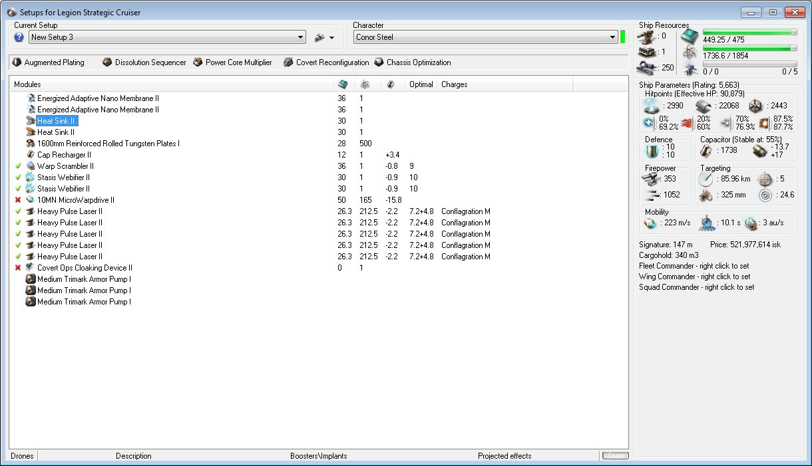812x466 pixels.
Task: Sort by the Optimal column header
Action: click(421, 84)
